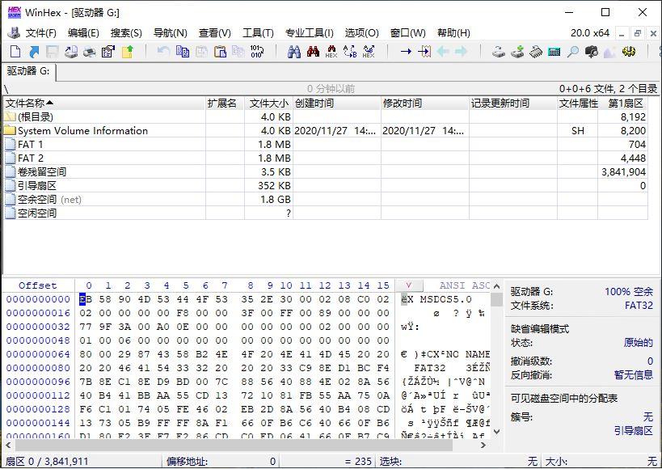This screenshot has height=469, width=662.
Task: Launch the calculator toolbar icon
Action: point(553,51)
